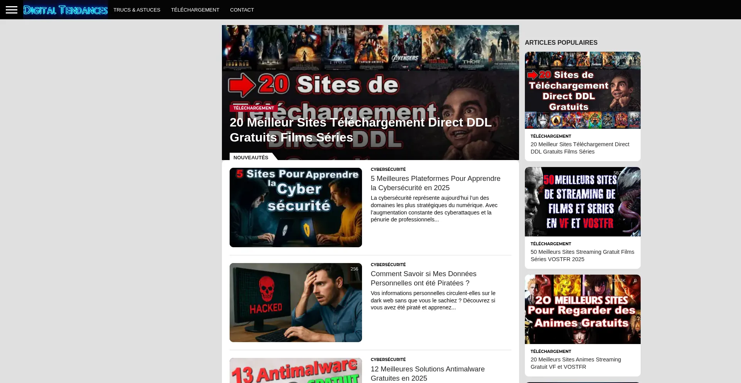Open the hamburger menu icon
The width and height of the screenshot is (741, 383).
point(12,10)
